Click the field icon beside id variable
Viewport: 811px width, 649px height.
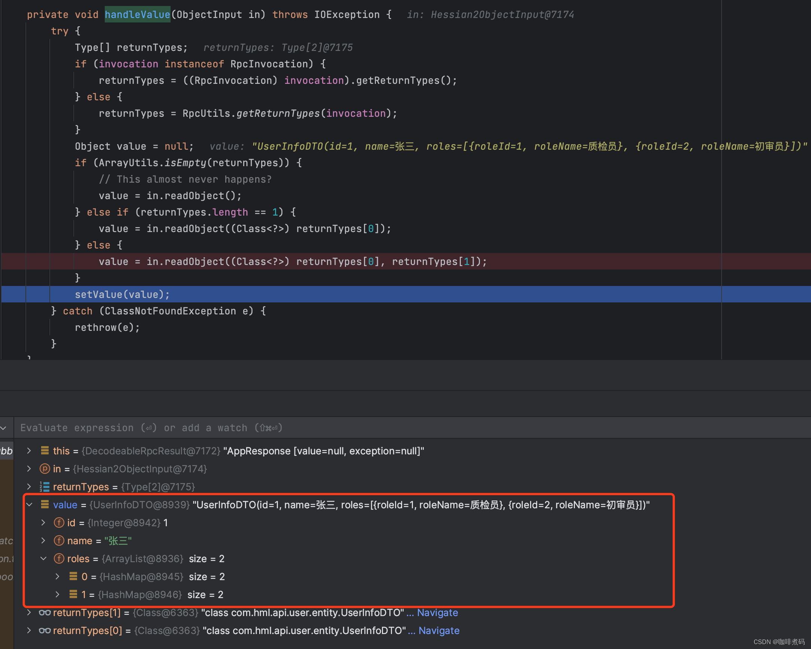point(59,522)
